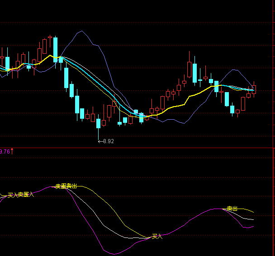Click the large cyan candle in the right rally
The height and width of the screenshot is (256, 275).
tap(194, 73)
